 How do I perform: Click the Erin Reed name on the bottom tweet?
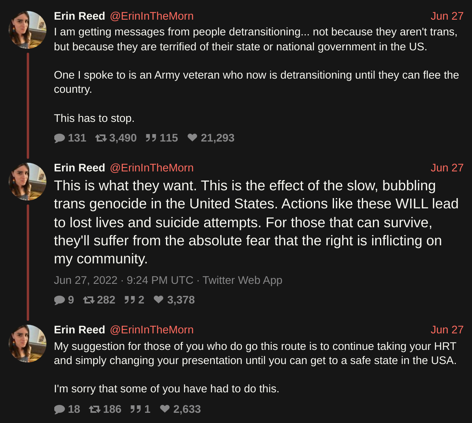pos(79,330)
